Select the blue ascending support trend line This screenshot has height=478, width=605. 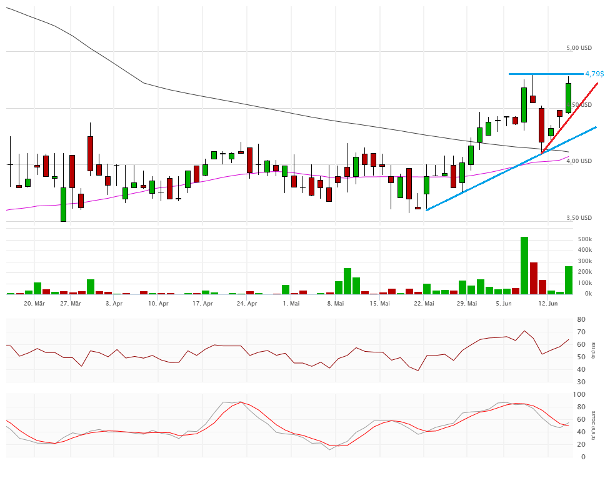pos(475,187)
